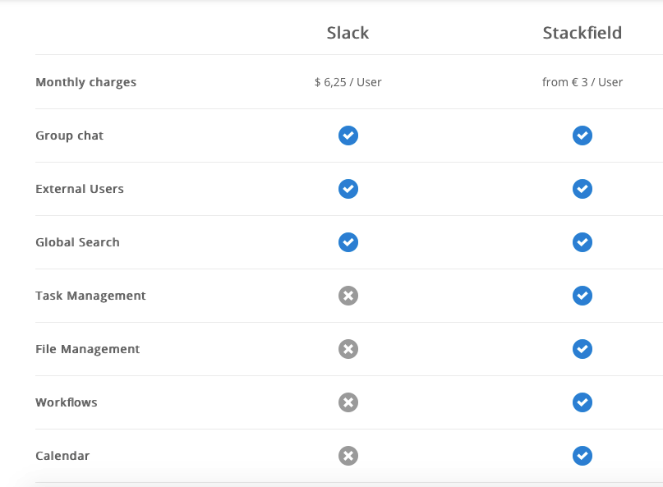Select the Slack column header
The height and width of the screenshot is (487, 663).
click(348, 33)
